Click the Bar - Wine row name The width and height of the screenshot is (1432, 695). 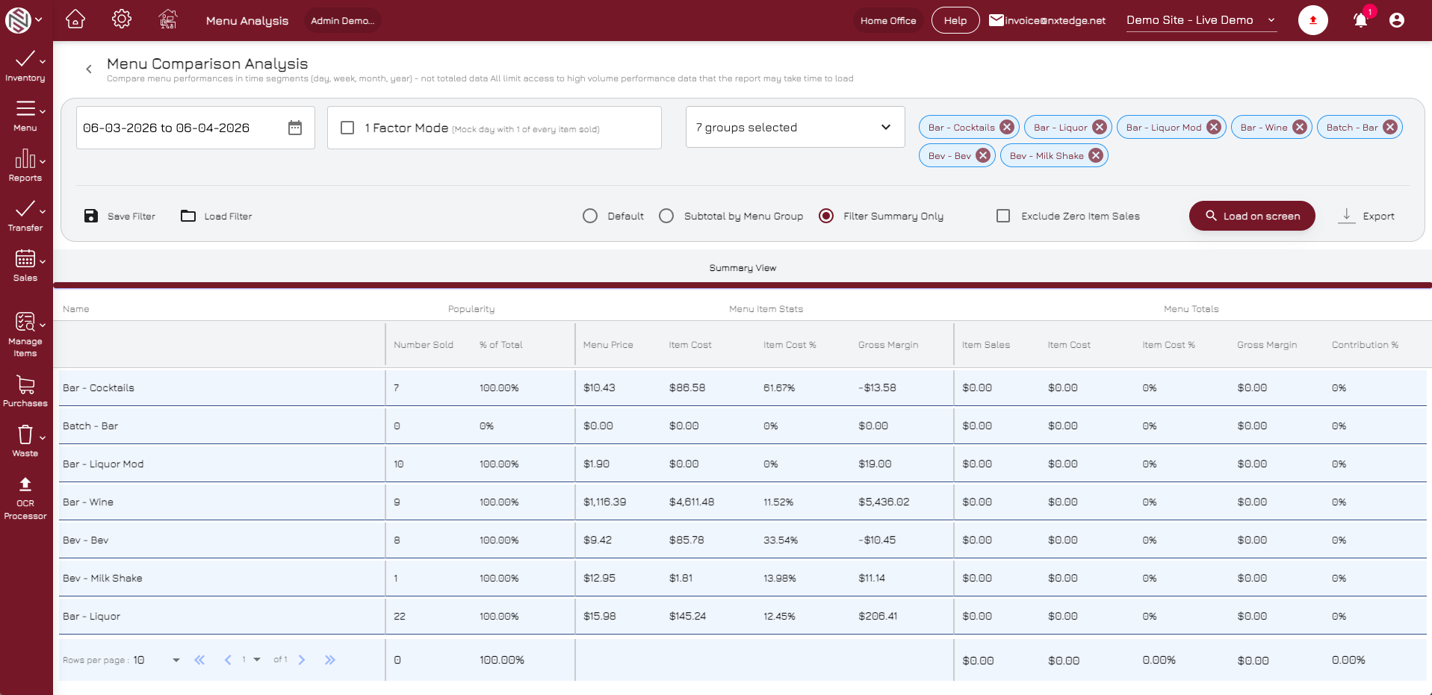88,502
